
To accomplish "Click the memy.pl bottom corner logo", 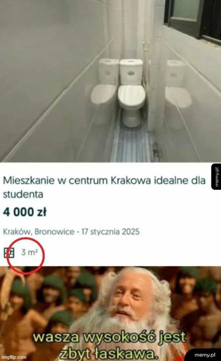I will [x=203, y=355].
